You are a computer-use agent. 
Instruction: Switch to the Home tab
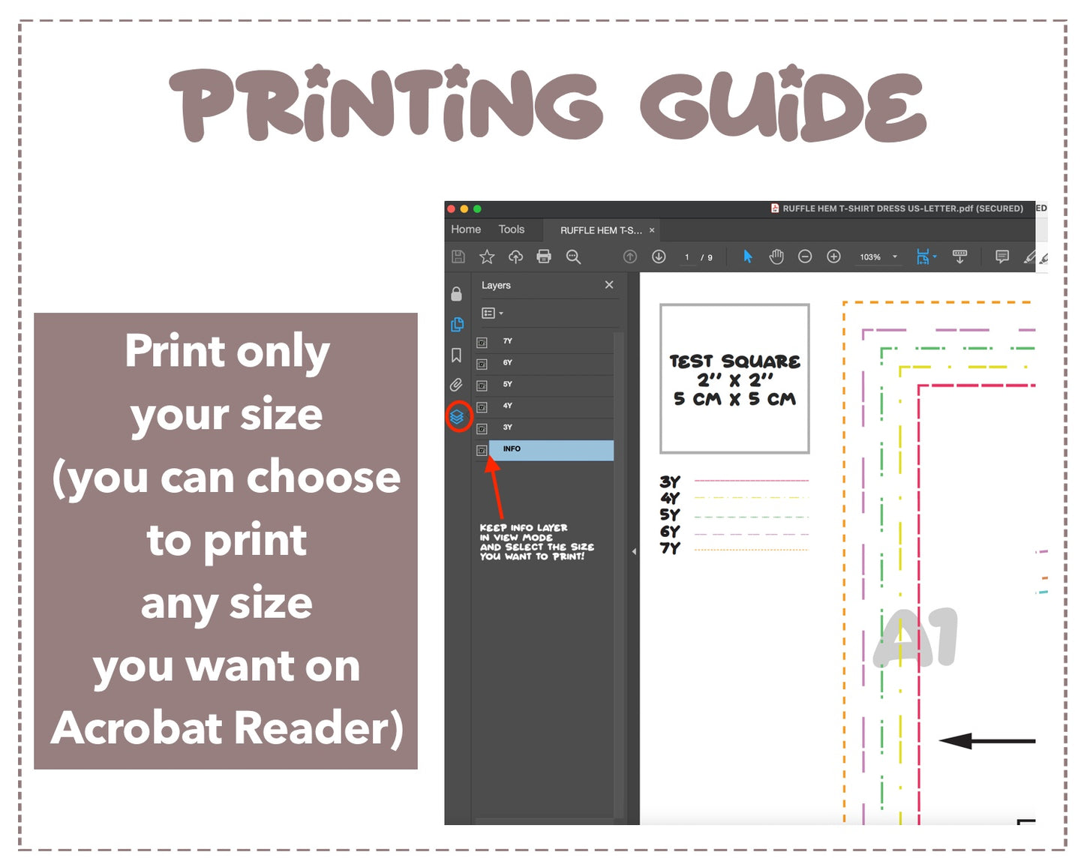[466, 229]
